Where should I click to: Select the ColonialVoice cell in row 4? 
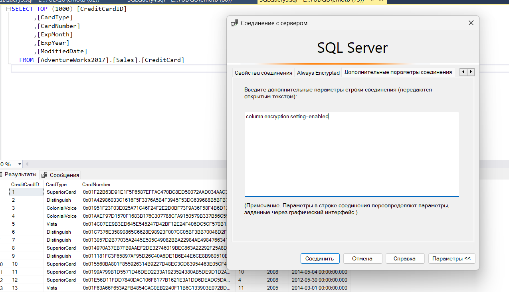click(61, 216)
